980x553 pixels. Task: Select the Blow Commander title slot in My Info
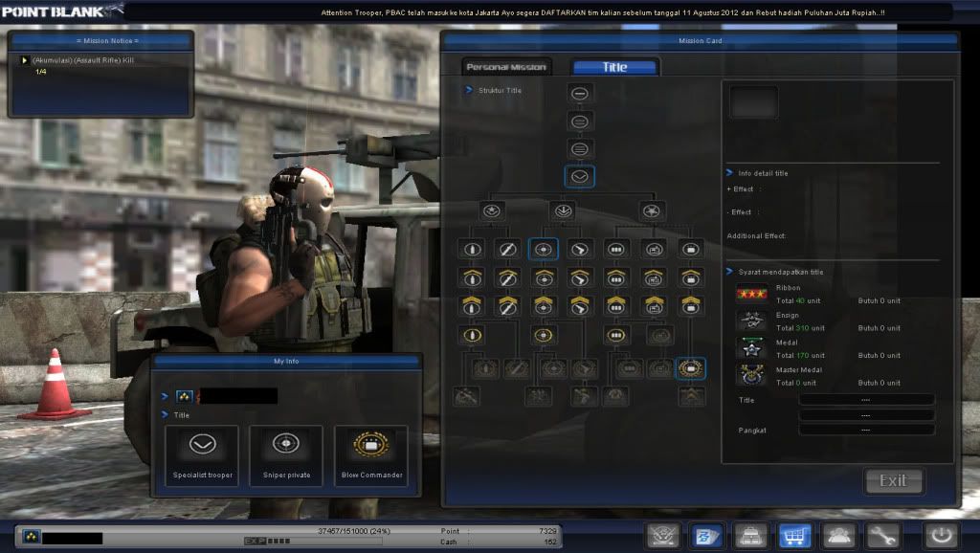point(371,455)
